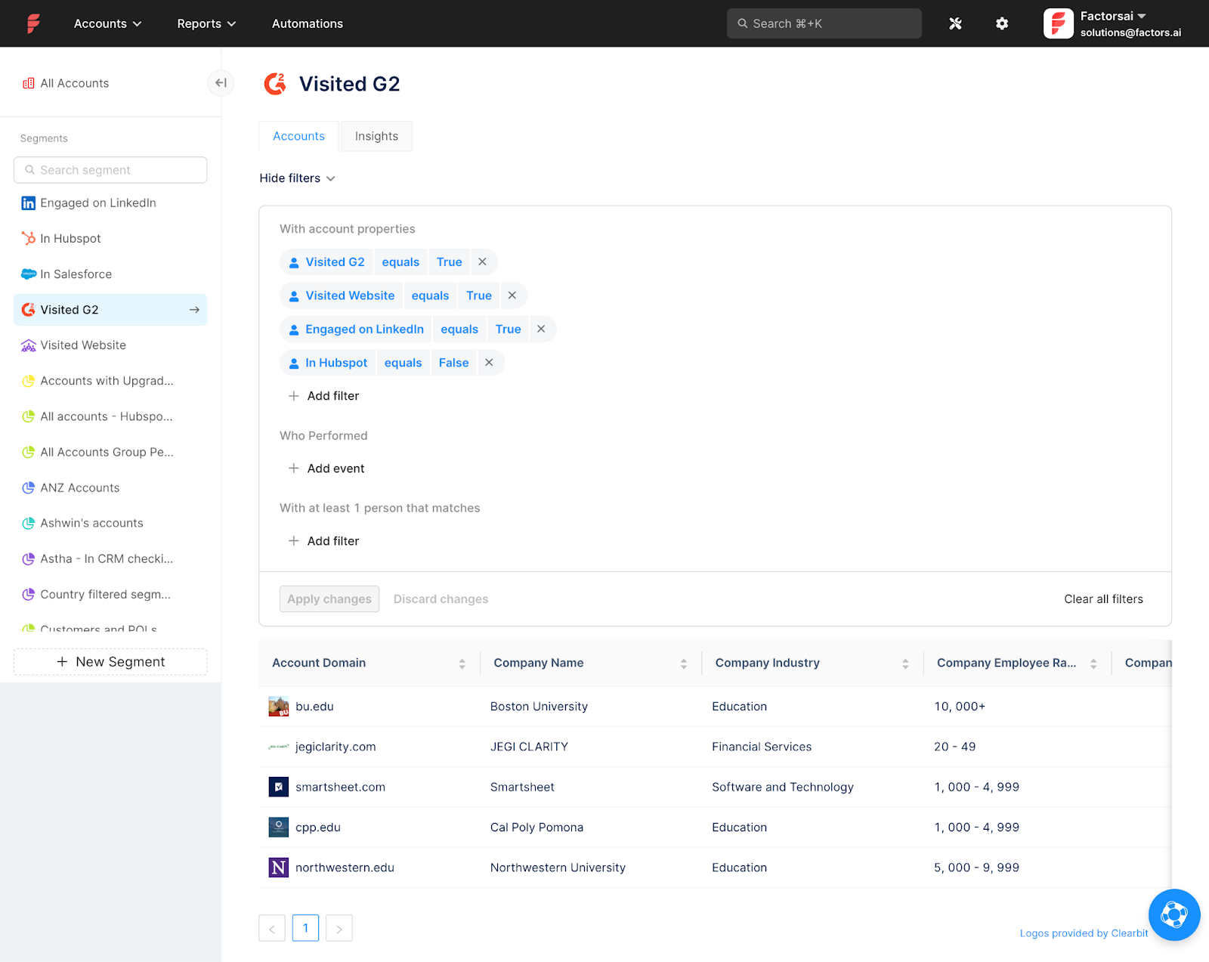Clear all filters

[1103, 599]
